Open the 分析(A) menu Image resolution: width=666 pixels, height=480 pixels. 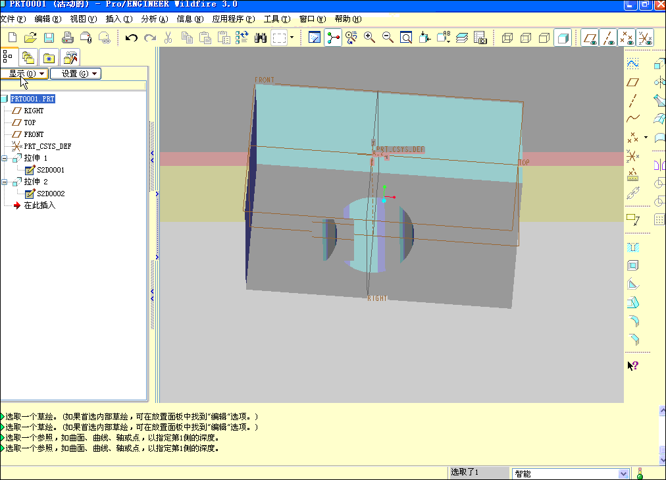(155, 19)
